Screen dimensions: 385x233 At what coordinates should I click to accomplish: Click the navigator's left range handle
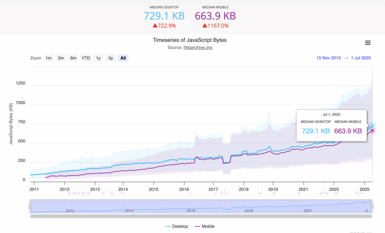(30, 206)
